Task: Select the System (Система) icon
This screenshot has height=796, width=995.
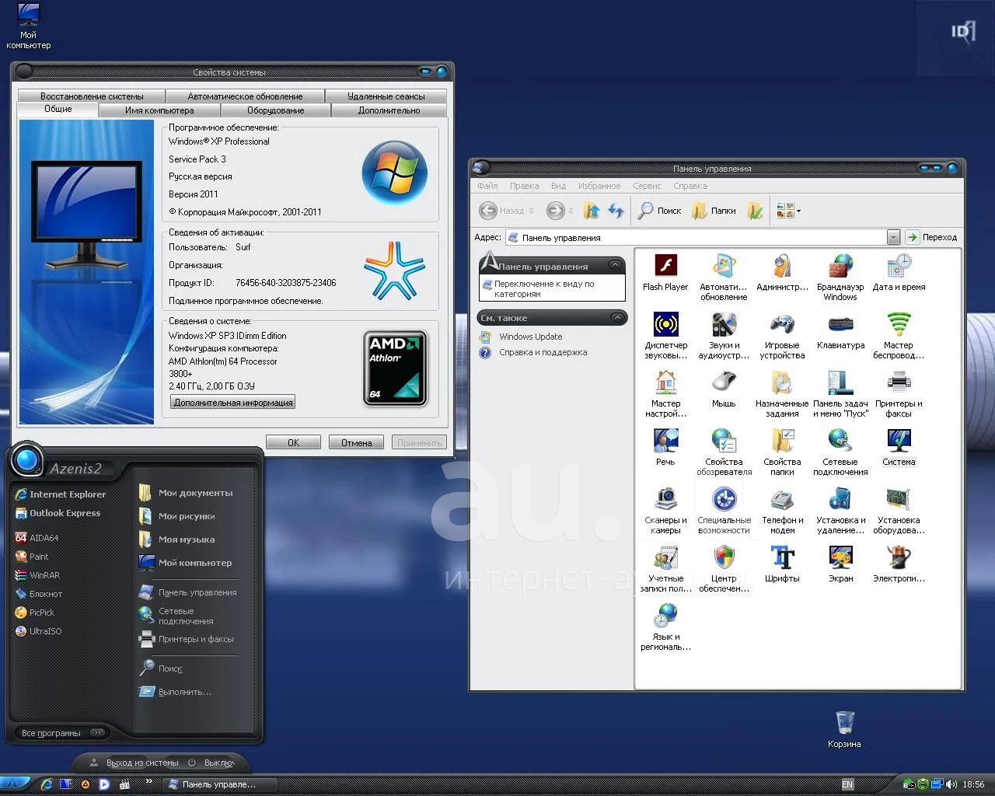Action: click(899, 446)
